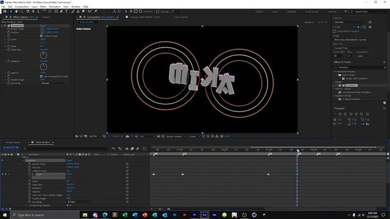
Task: Select the Zoom magnifier tool
Action: coord(22,12)
